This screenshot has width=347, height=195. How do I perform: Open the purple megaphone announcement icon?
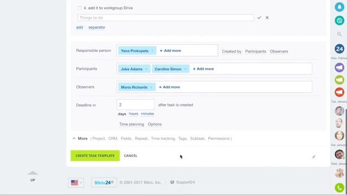(339, 67)
